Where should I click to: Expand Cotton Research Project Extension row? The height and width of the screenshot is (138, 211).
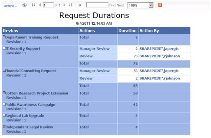click(x=4, y=93)
